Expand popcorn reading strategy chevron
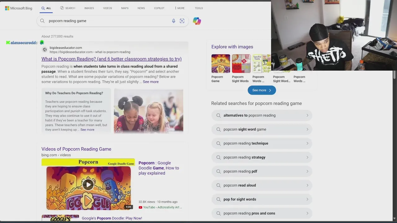This screenshot has height=223, width=397. pos(307,157)
